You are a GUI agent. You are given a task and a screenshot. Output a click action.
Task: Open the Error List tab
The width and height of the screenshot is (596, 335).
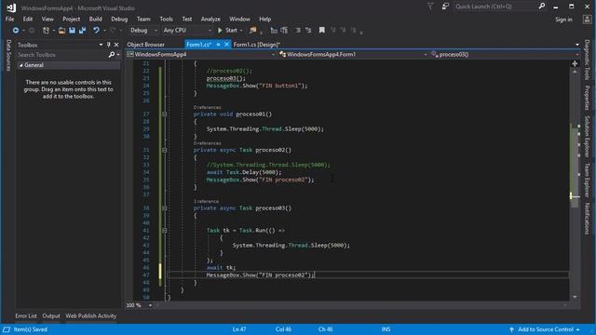(26, 316)
